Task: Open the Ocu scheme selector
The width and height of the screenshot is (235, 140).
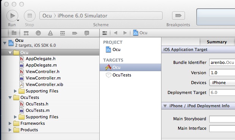Action: tap(47, 16)
